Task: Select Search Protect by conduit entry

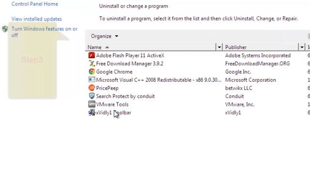Action: tap(125, 96)
